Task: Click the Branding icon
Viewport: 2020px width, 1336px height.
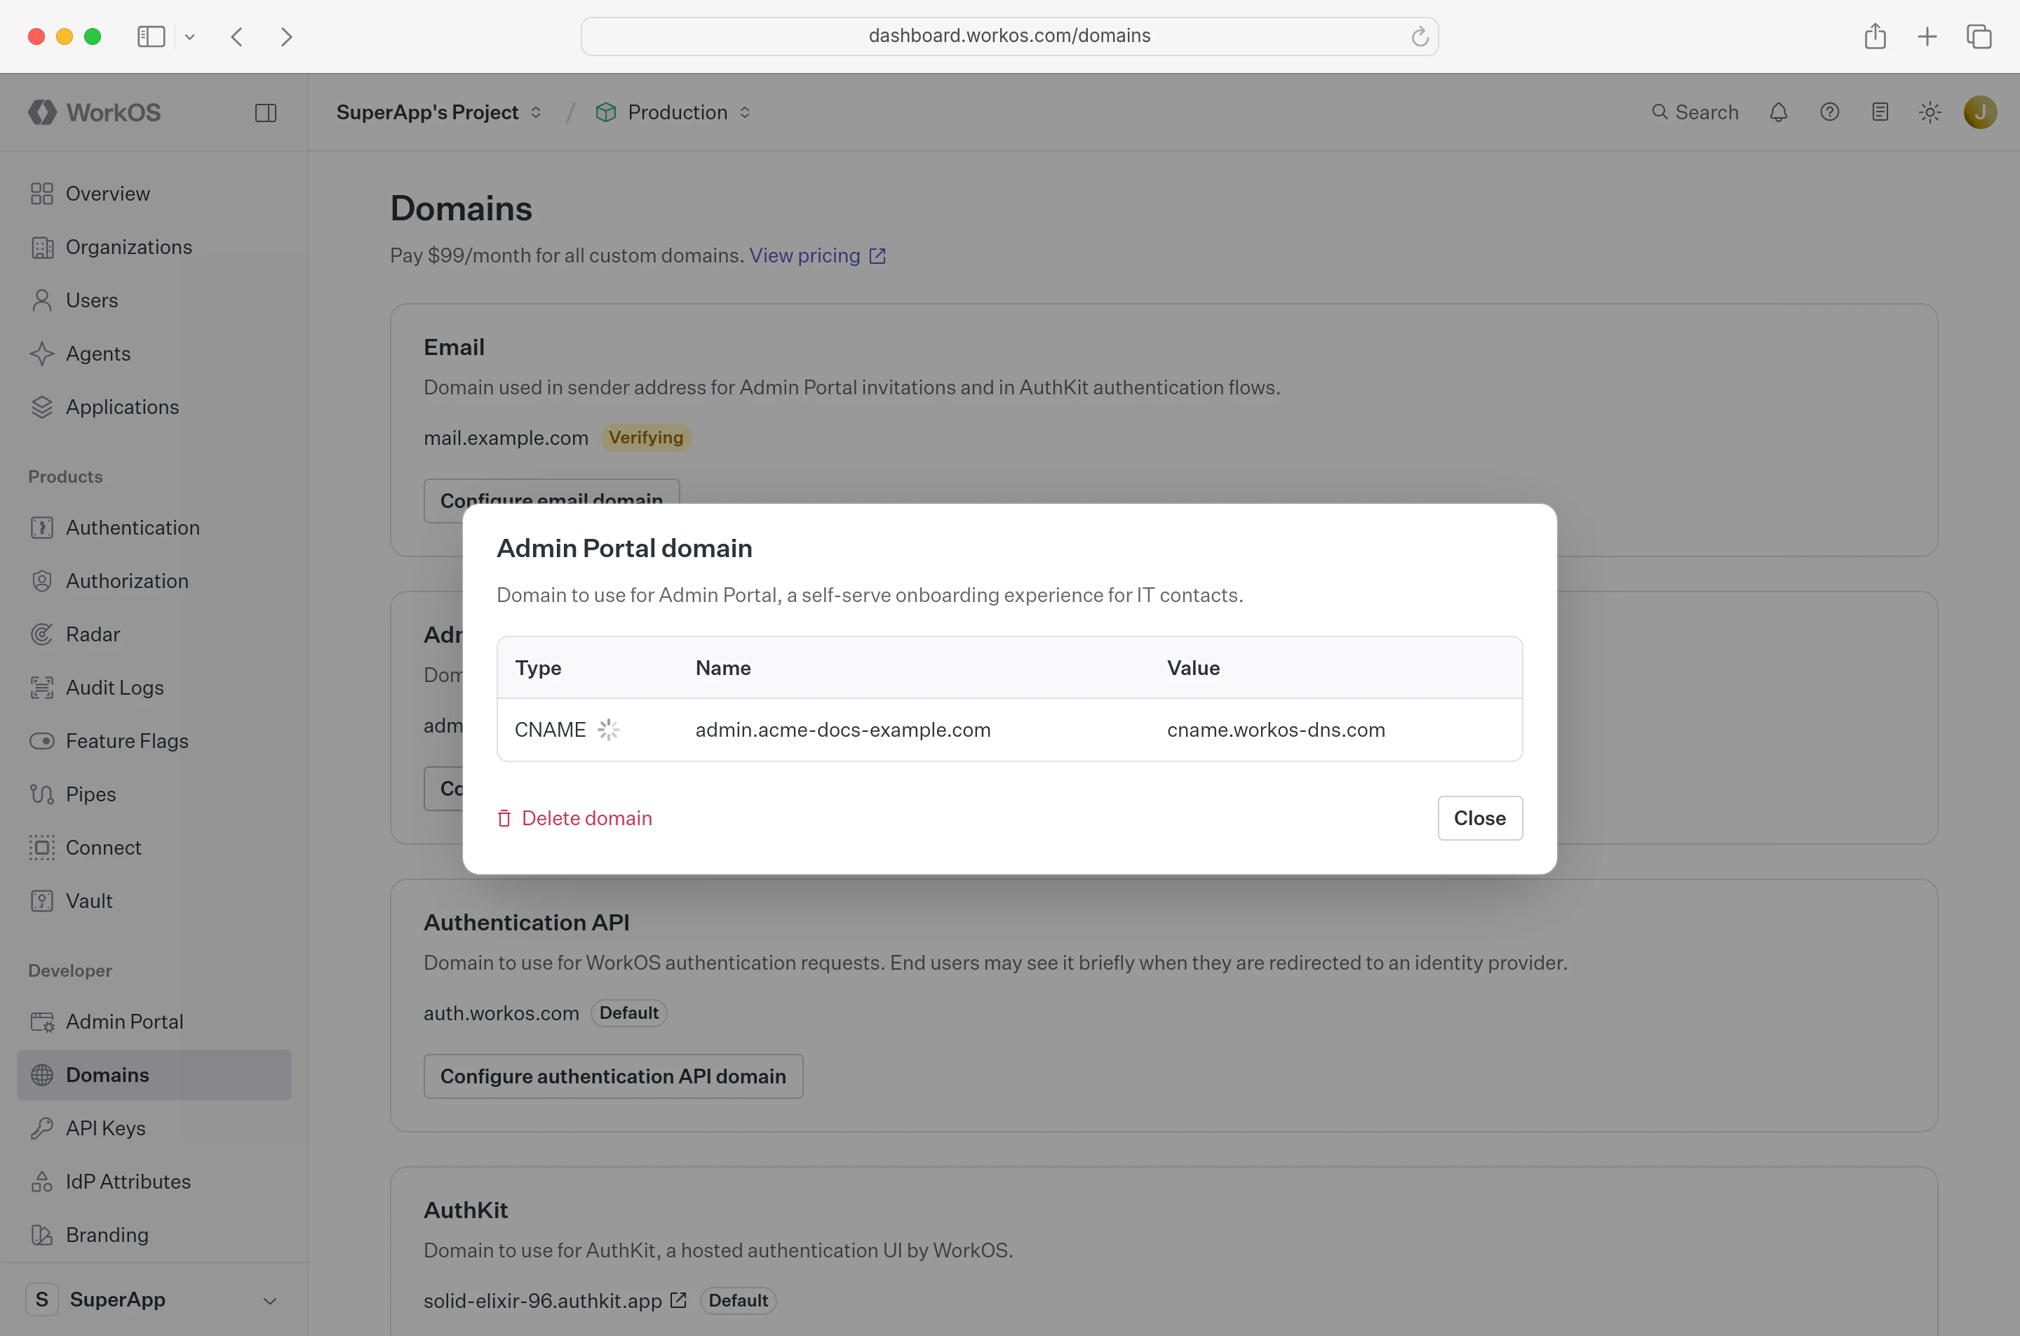Action: (x=41, y=1235)
